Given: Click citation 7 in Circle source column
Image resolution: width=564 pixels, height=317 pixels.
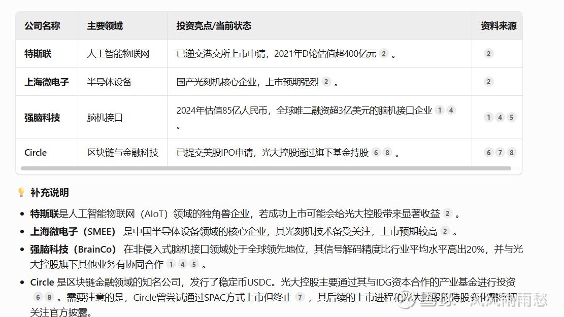Looking at the screenshot, I should (x=500, y=152).
